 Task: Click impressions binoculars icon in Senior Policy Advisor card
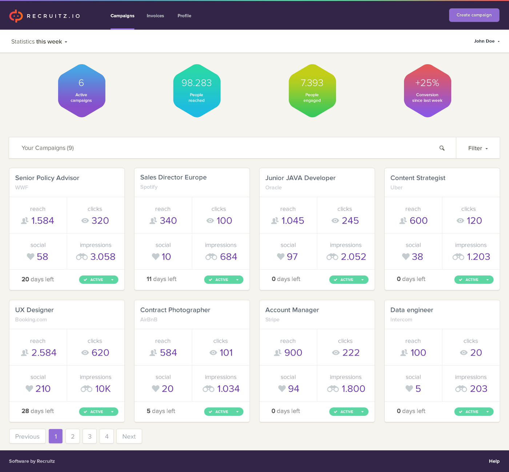82,257
